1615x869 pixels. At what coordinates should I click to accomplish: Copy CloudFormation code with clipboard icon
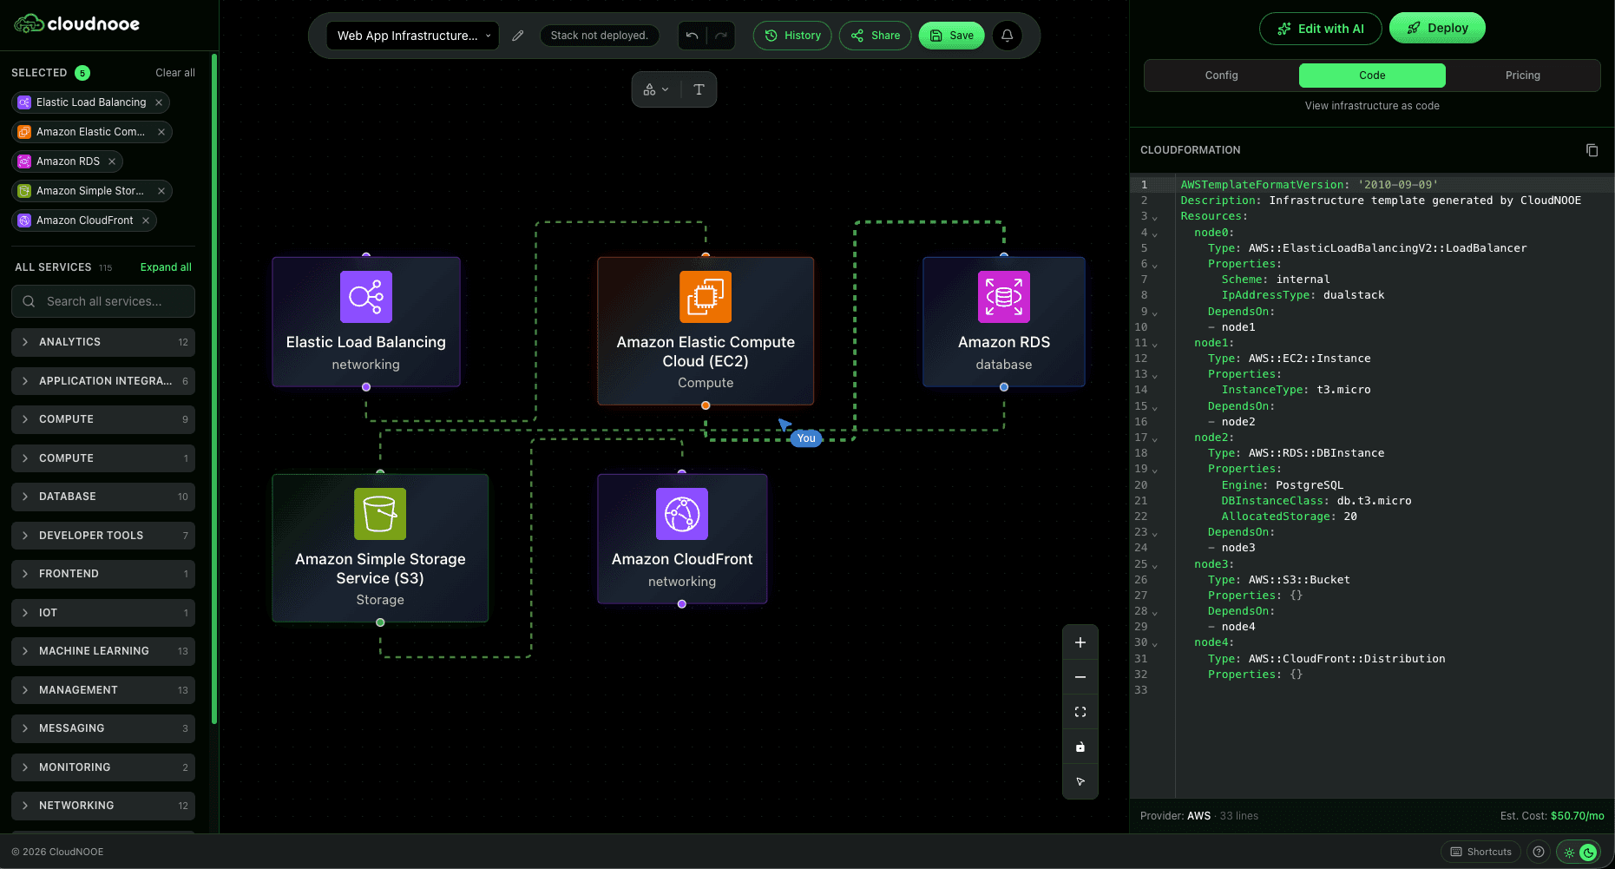click(1592, 150)
